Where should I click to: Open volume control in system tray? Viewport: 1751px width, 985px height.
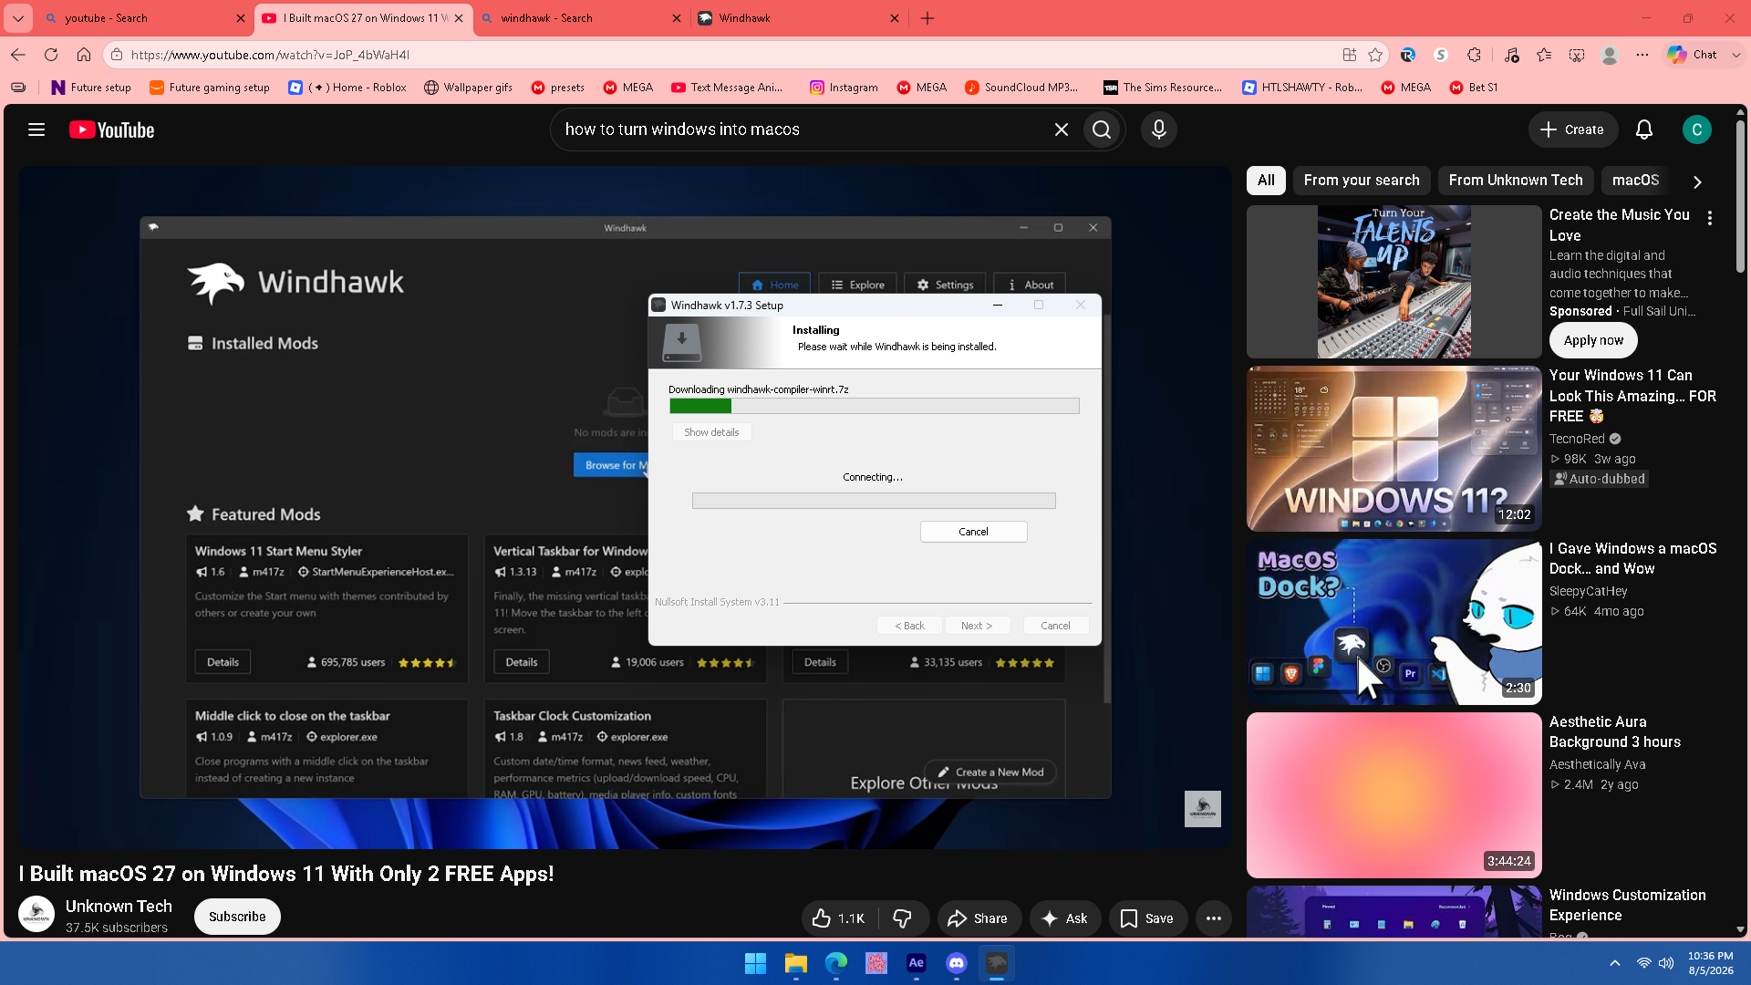tap(1666, 963)
